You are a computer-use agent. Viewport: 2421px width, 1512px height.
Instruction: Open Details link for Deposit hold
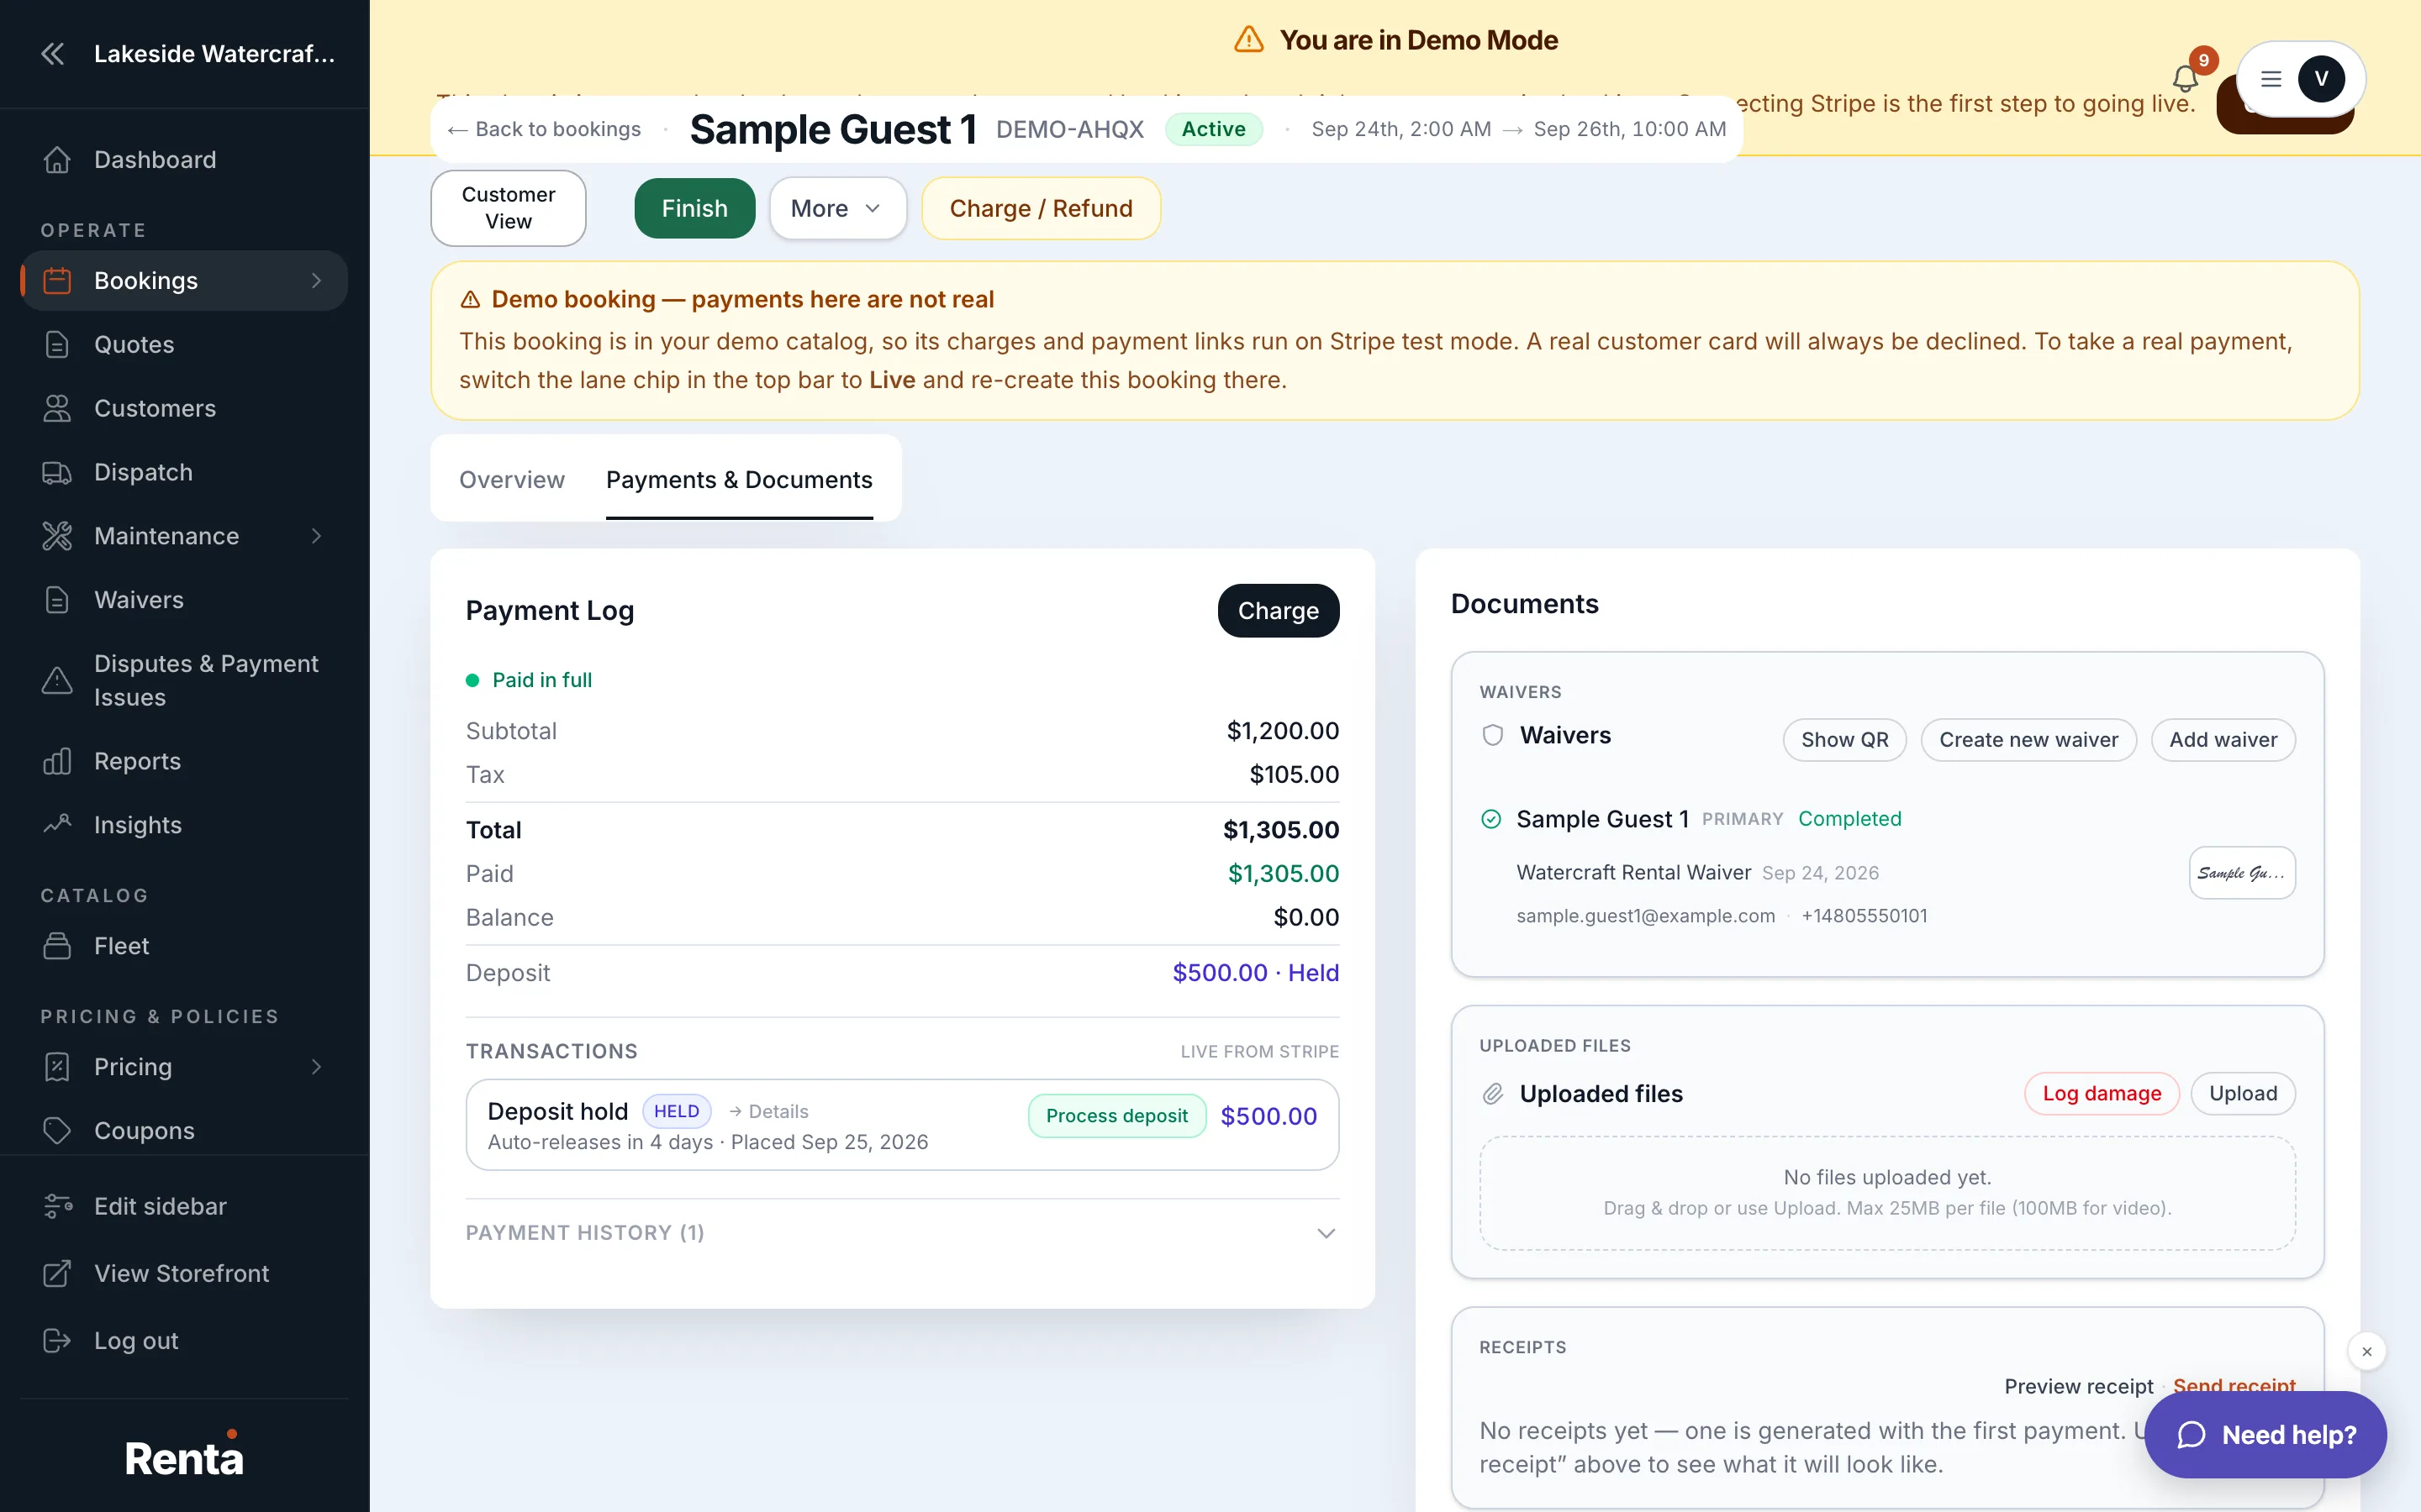coord(768,1111)
